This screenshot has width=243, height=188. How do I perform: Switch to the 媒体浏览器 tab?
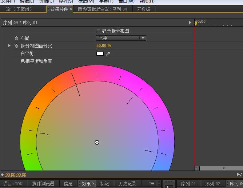point(43,184)
